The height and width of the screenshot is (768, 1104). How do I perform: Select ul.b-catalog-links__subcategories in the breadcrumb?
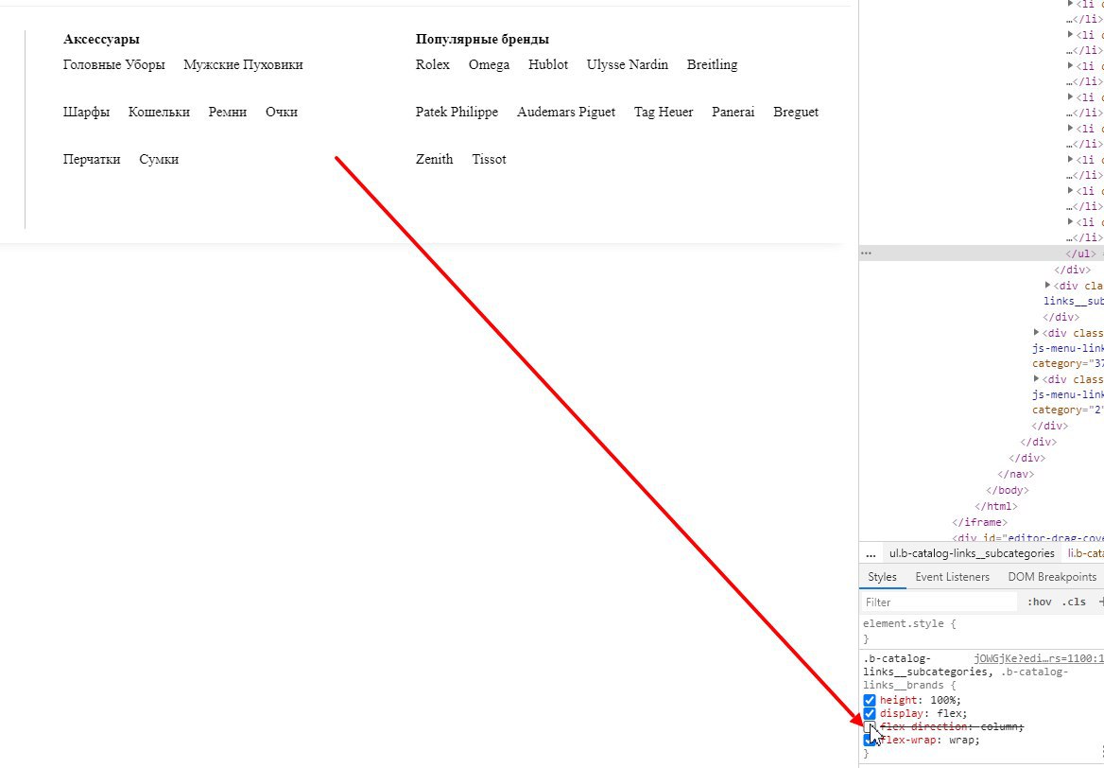[972, 554]
